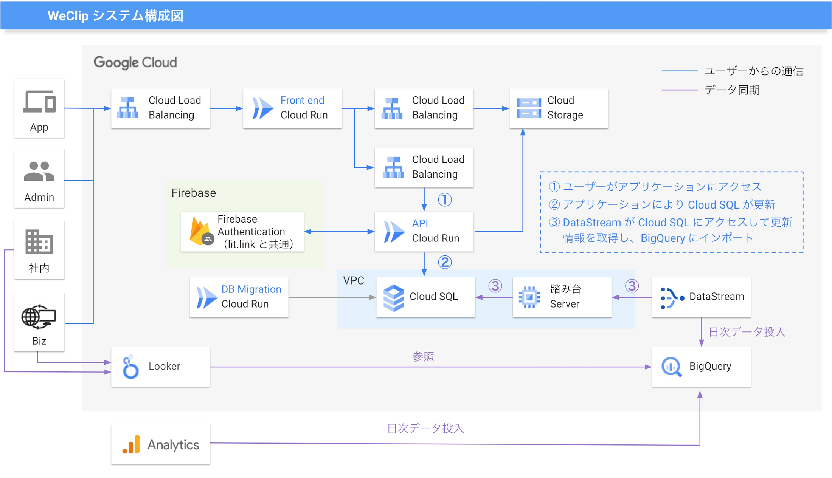The width and height of the screenshot is (832, 478).
Task: Click the Admin people icon
Action: (39, 171)
